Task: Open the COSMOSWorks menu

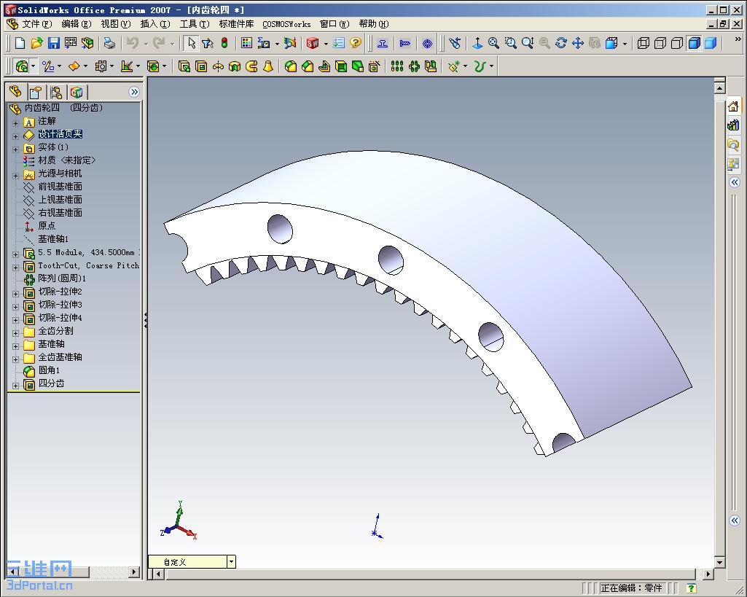Action: [x=286, y=24]
